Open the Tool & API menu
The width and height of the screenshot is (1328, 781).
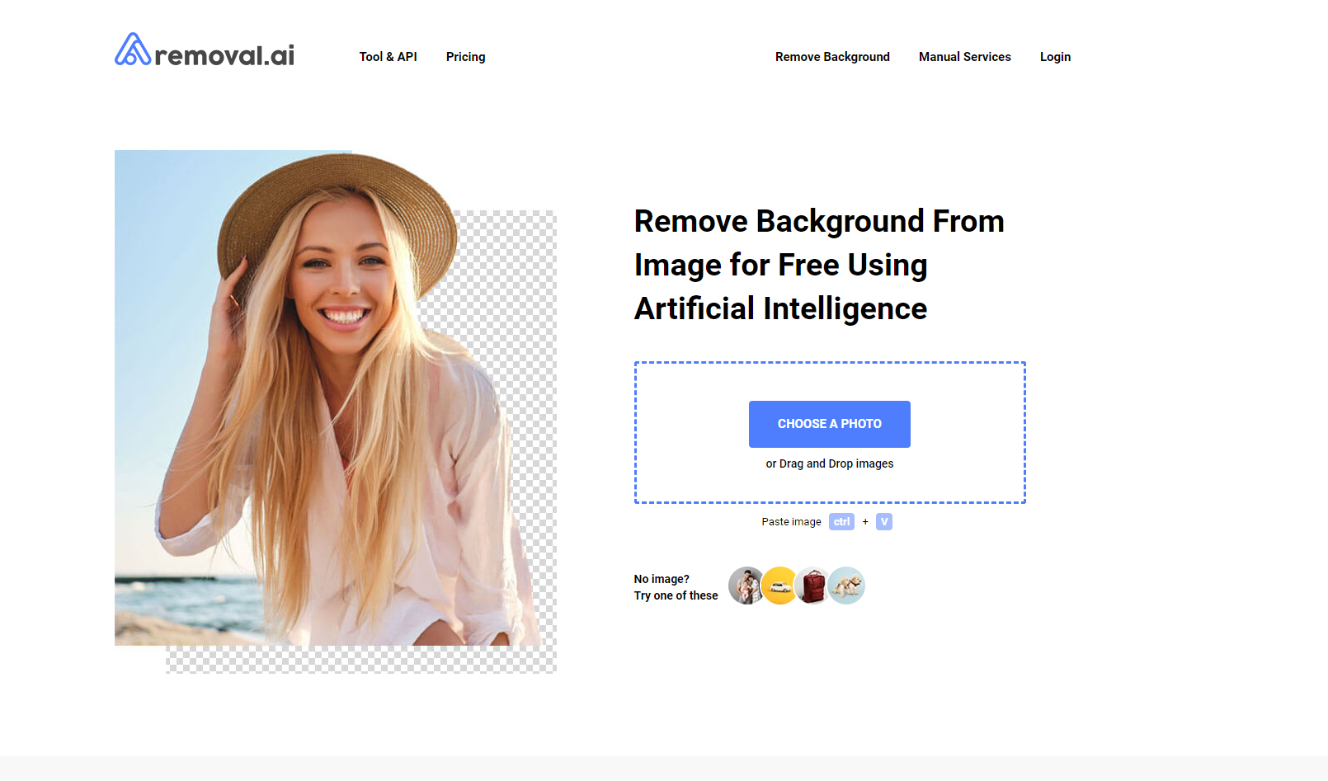pyautogui.click(x=388, y=57)
